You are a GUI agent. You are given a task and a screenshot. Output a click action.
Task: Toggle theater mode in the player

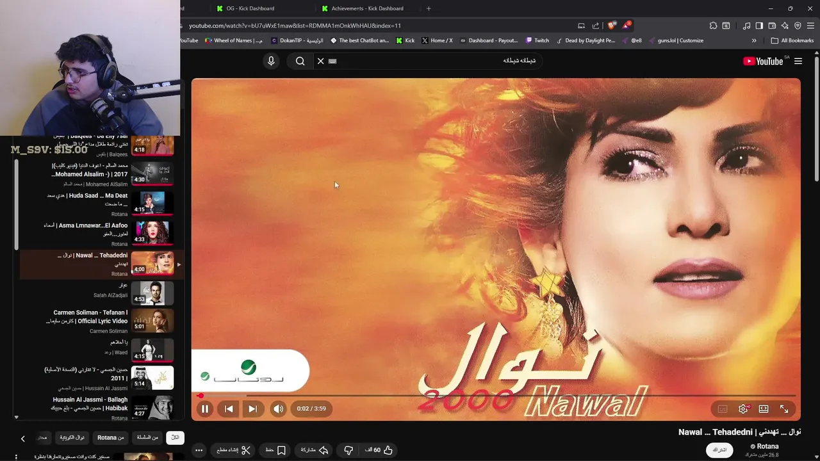764,408
